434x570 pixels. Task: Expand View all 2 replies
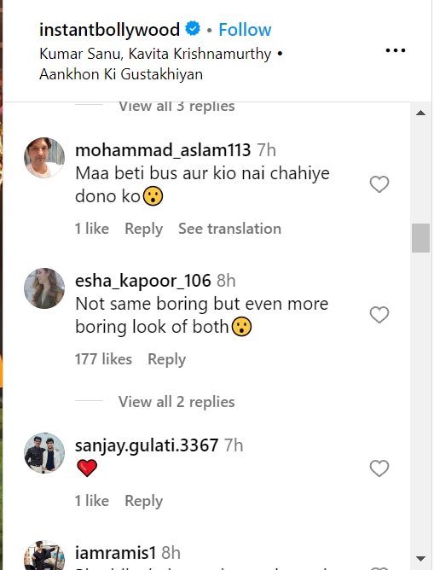[176, 402]
